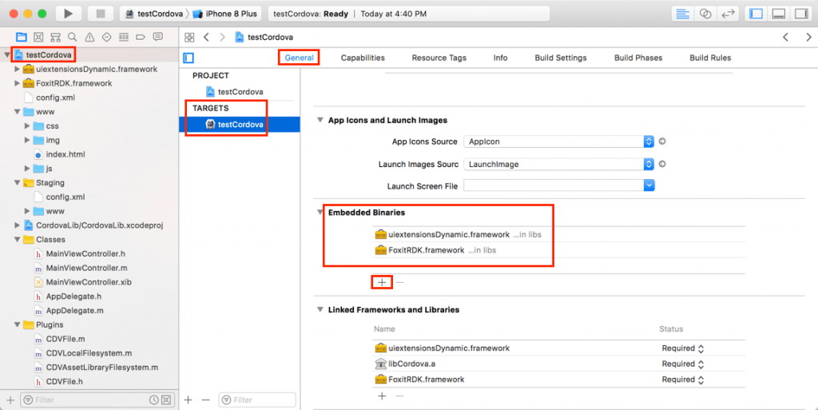
Task: Open the Breakpoint navigator
Action: pos(141,37)
